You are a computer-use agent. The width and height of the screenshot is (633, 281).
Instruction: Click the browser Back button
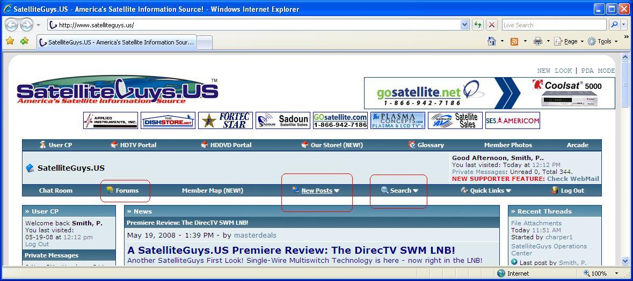pos(12,25)
